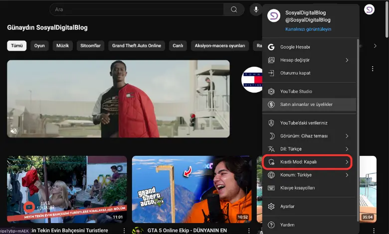Open the Tommy Hilfiger ad video
389x234 pixels.
[118, 99]
